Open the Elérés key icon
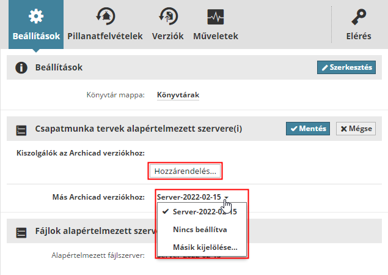Viewport: 388px width, 275px height. pyautogui.click(x=358, y=16)
